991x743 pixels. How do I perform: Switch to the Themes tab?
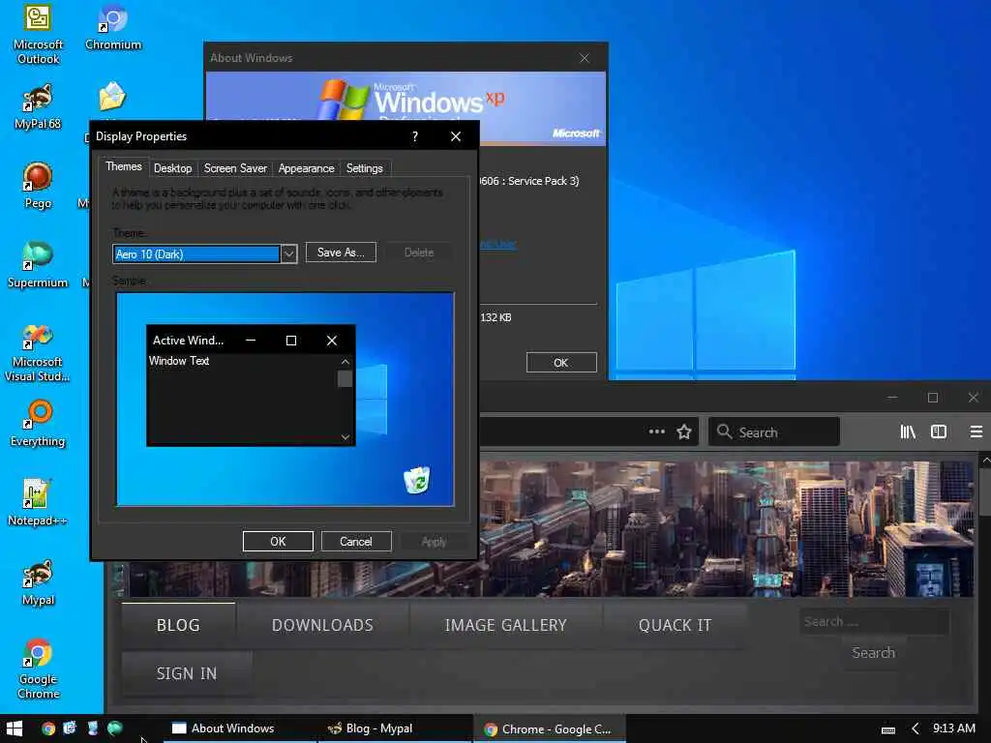(x=123, y=166)
